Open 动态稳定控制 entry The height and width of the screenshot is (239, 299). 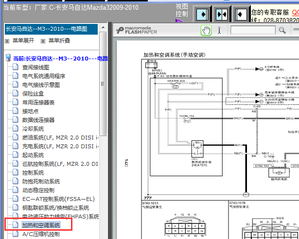point(38,190)
